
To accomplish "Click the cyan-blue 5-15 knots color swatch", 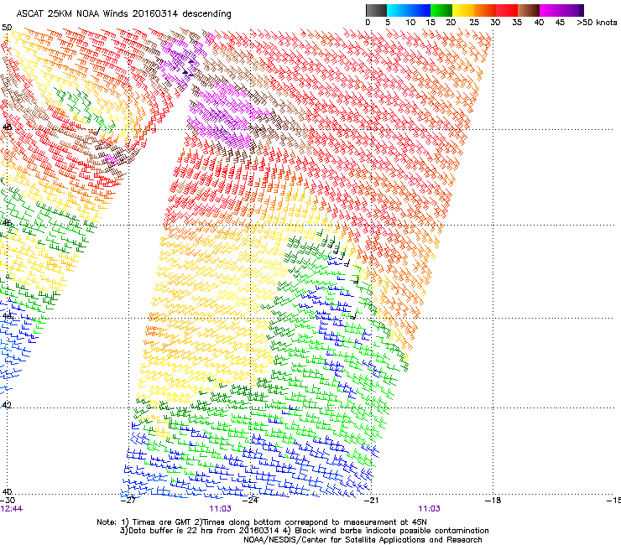I will pyautogui.click(x=409, y=10).
